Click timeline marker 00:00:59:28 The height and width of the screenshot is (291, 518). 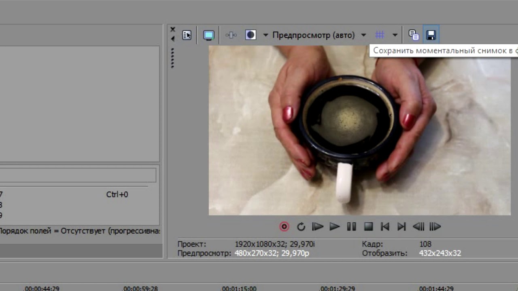[140, 289]
